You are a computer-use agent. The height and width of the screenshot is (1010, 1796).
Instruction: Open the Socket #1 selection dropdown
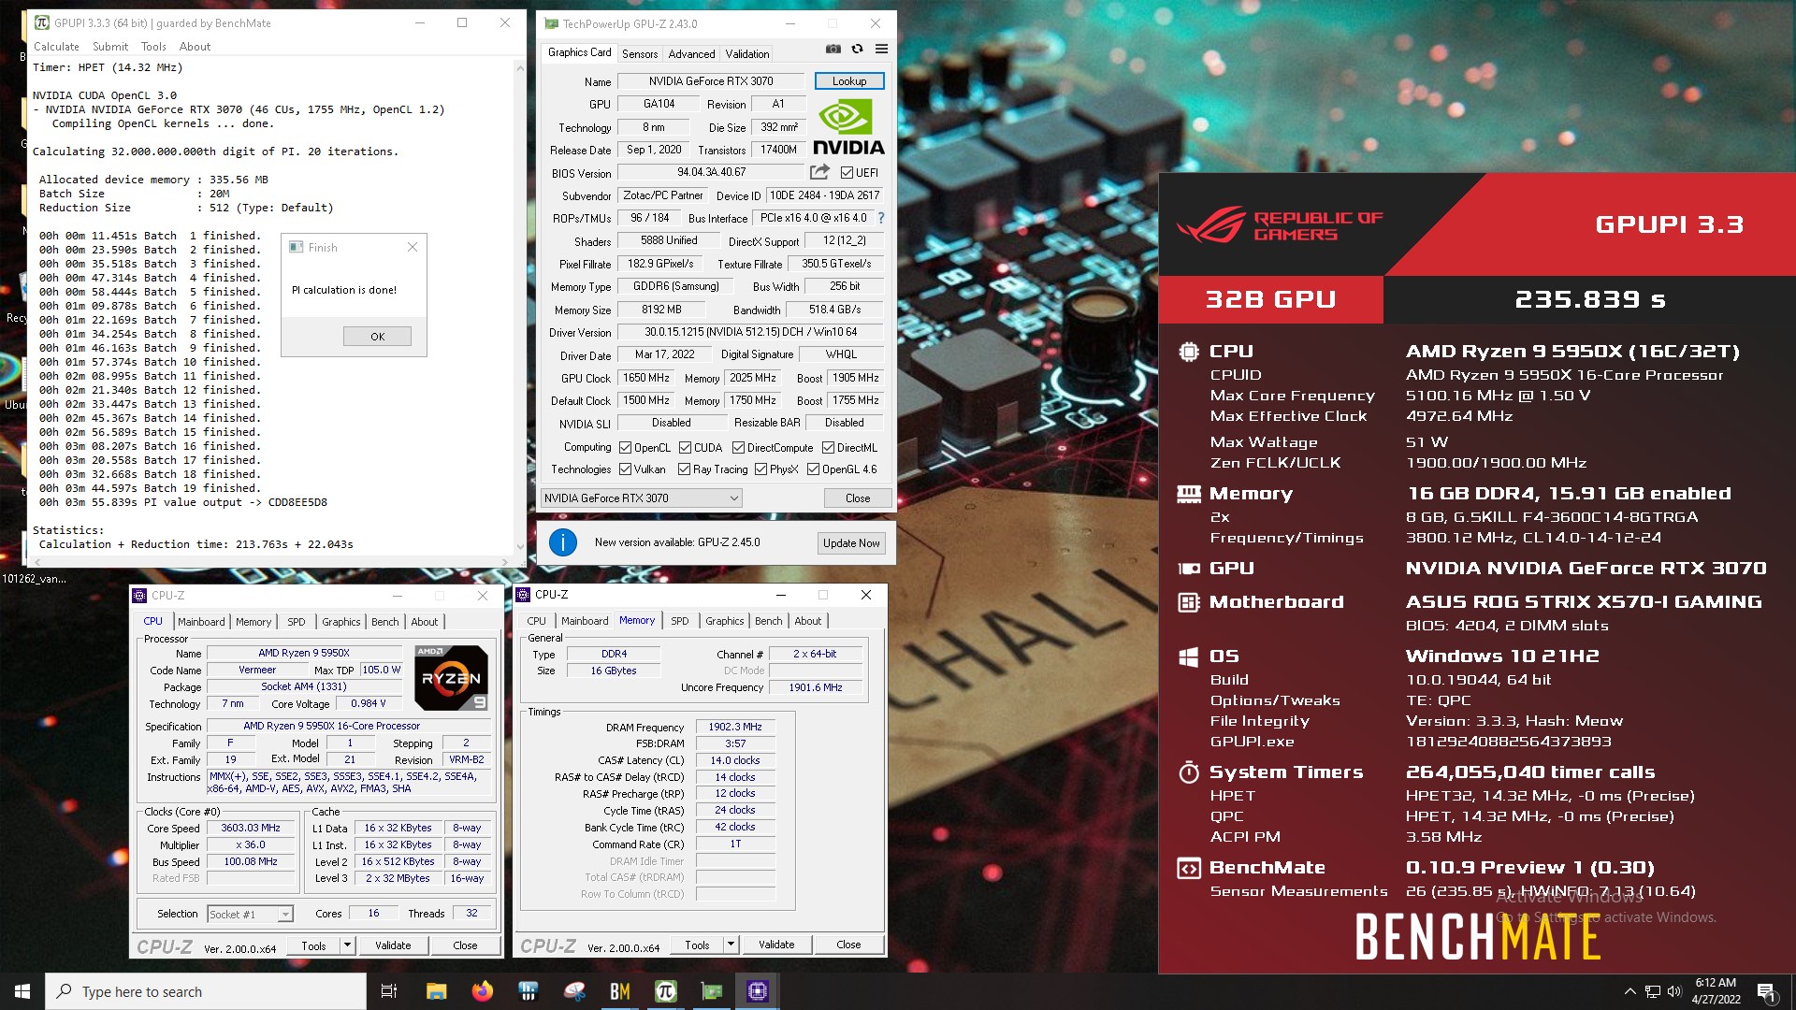(250, 914)
